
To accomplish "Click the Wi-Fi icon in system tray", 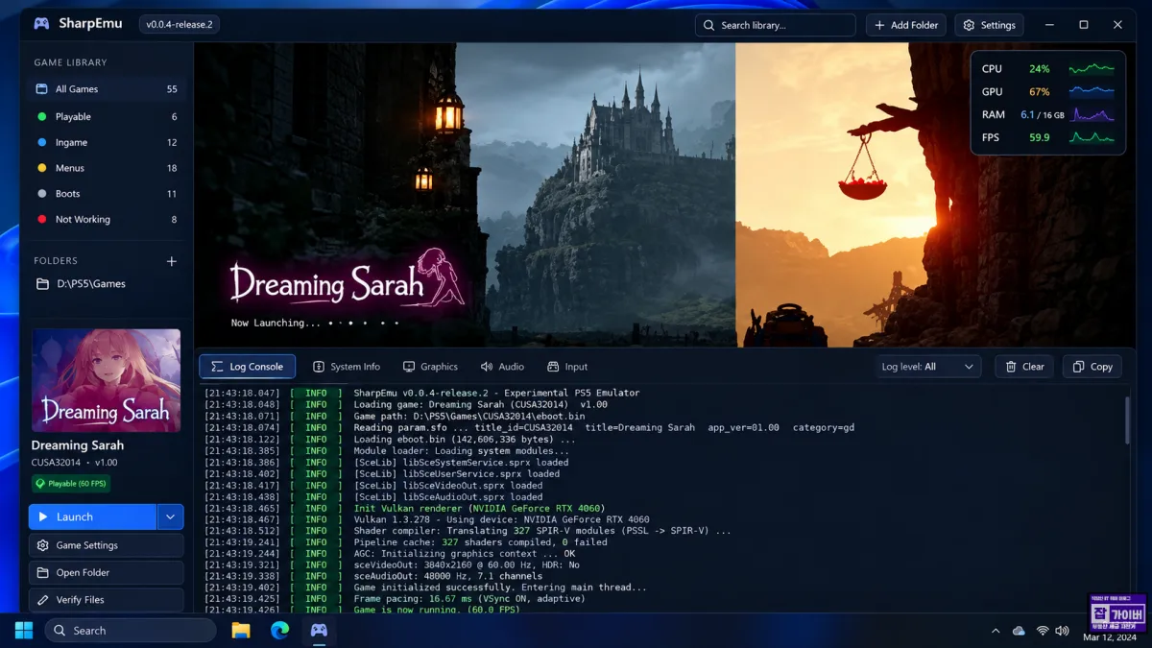I will (1043, 631).
